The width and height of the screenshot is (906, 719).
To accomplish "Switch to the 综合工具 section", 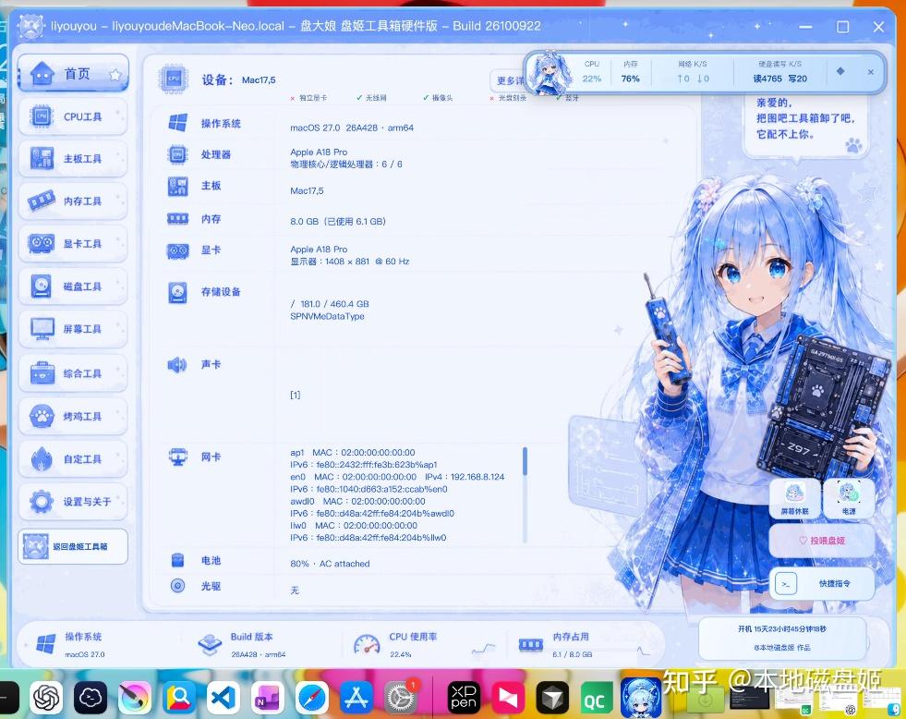I will 73,373.
